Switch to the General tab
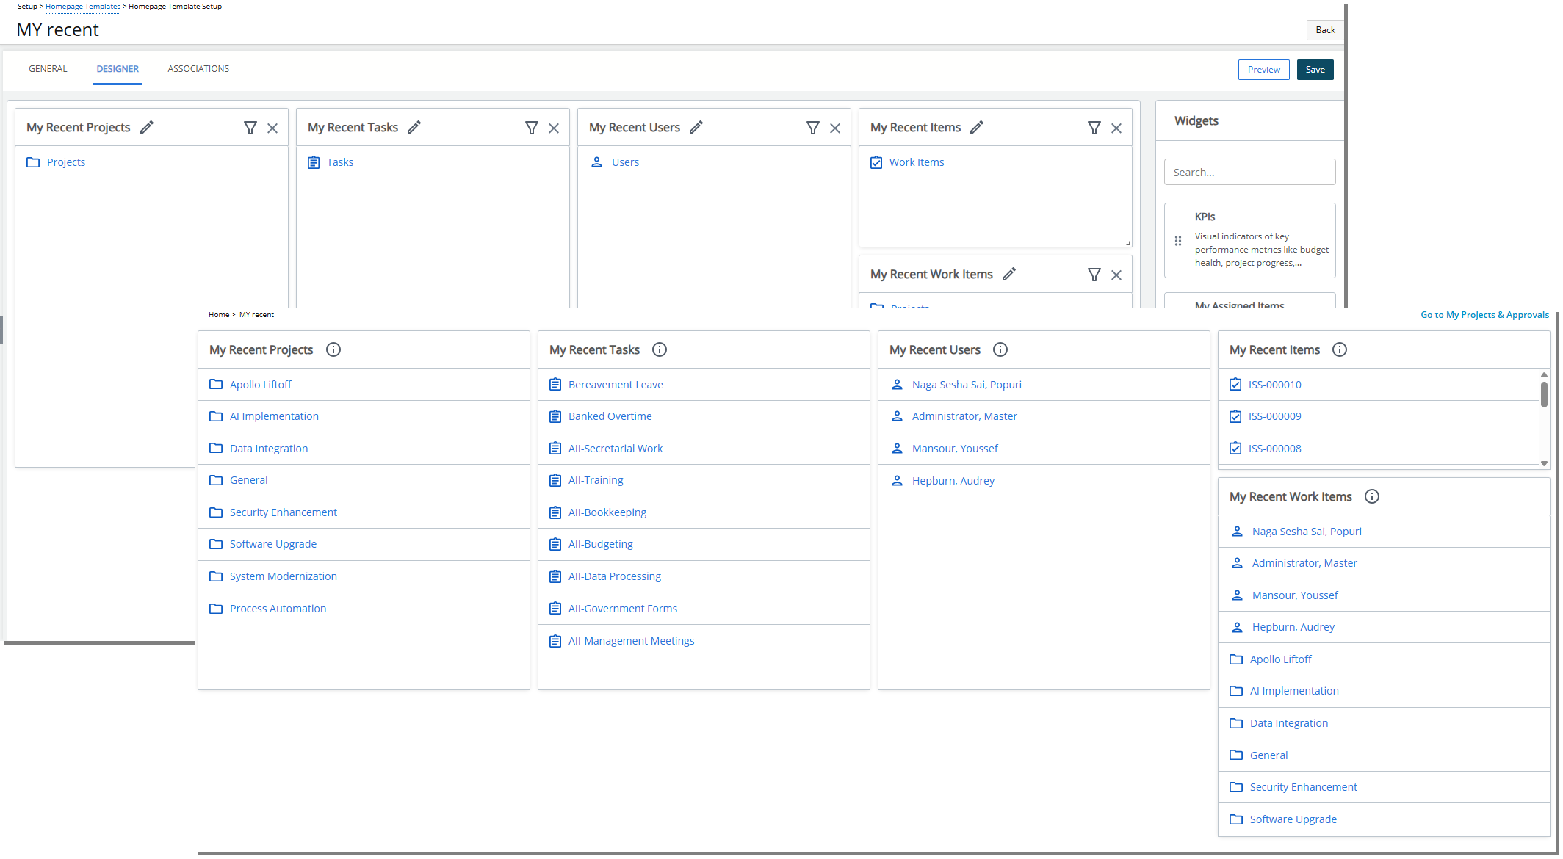The height and width of the screenshot is (859, 1563). (x=48, y=69)
